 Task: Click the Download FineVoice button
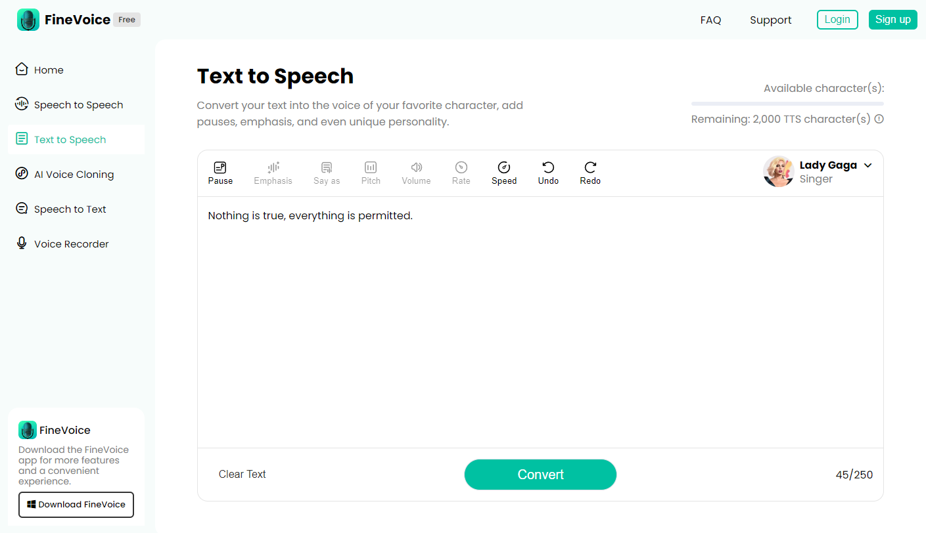[76, 505]
